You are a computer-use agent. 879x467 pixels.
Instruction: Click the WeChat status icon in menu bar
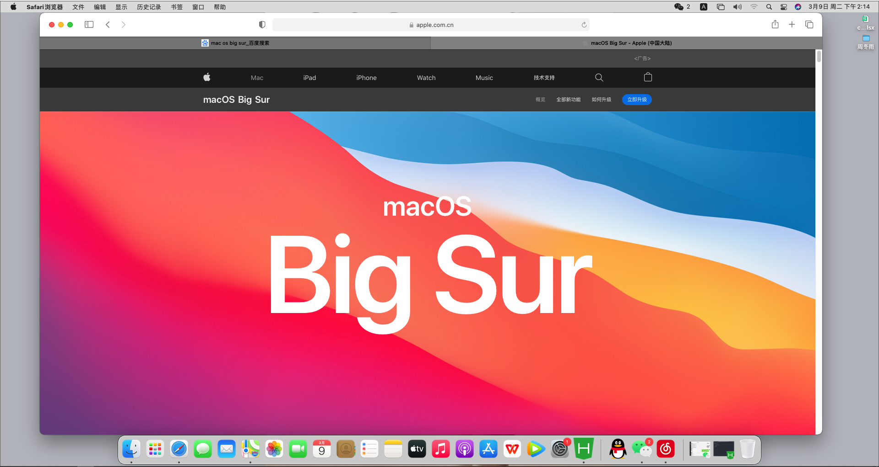pos(679,6)
